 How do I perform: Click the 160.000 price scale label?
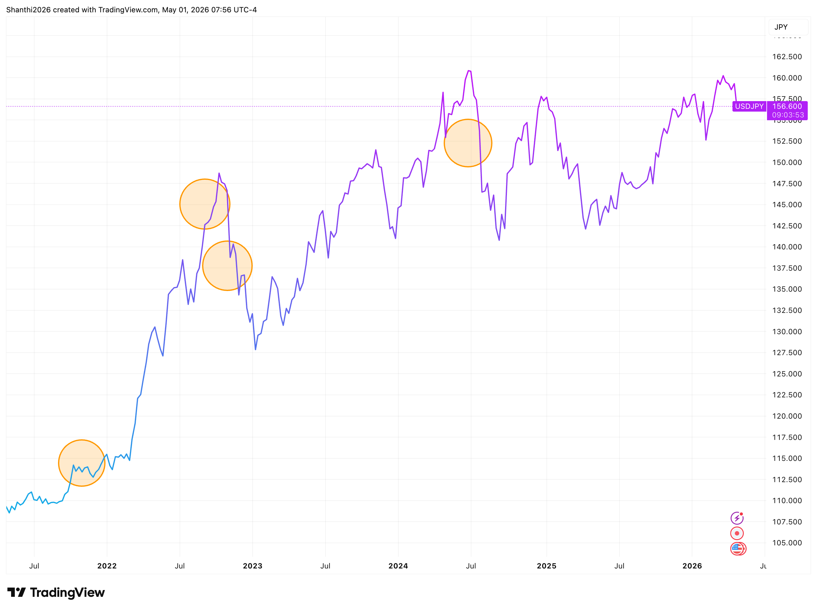(787, 78)
